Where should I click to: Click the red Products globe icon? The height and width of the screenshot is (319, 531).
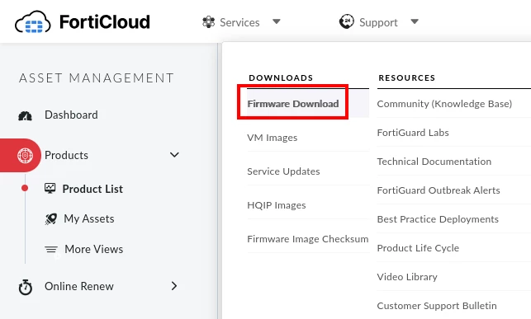click(x=25, y=156)
